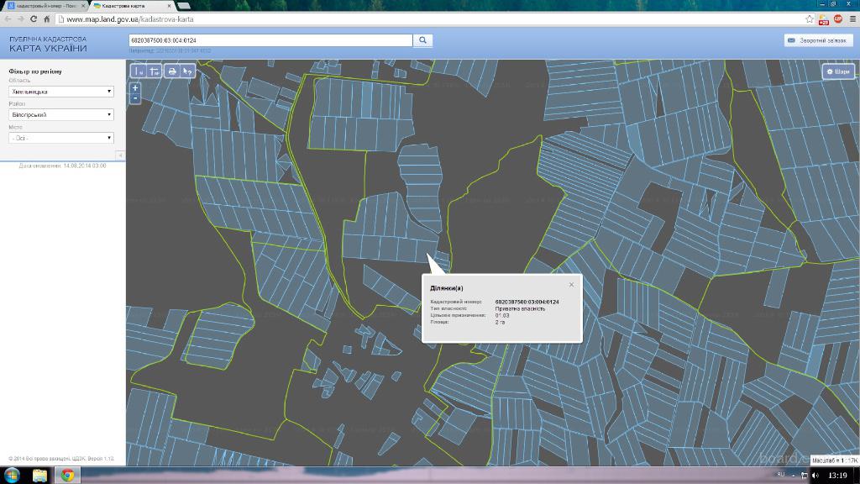Open the Windows Explorer taskbar icon

click(39, 475)
